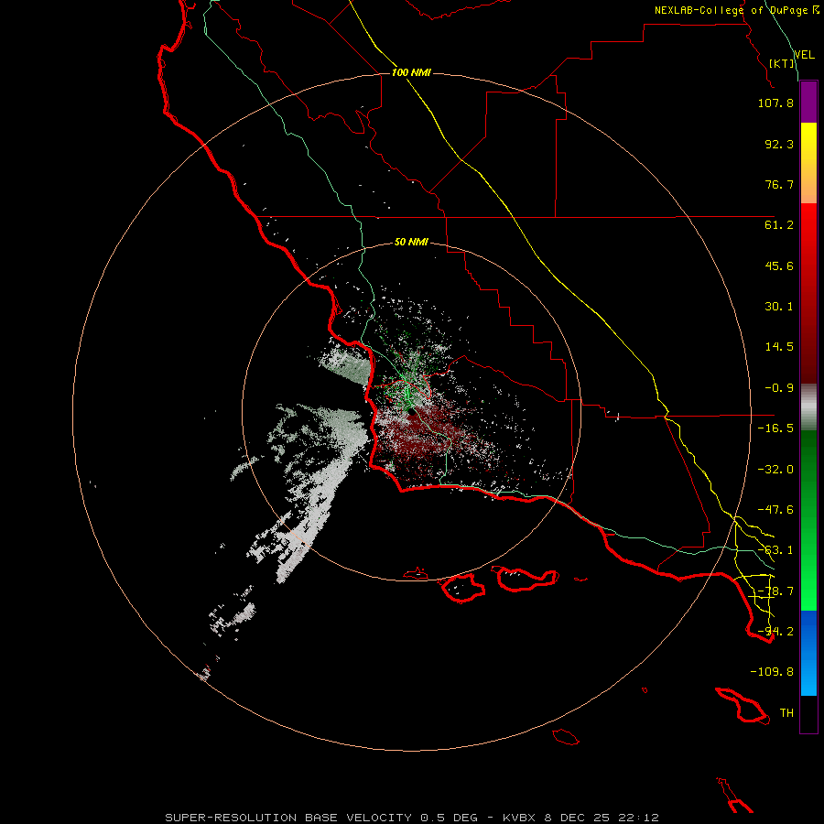Click the NEXLAB-College of DuPage credit text
Screen dimensions: 824x824
click(x=737, y=10)
